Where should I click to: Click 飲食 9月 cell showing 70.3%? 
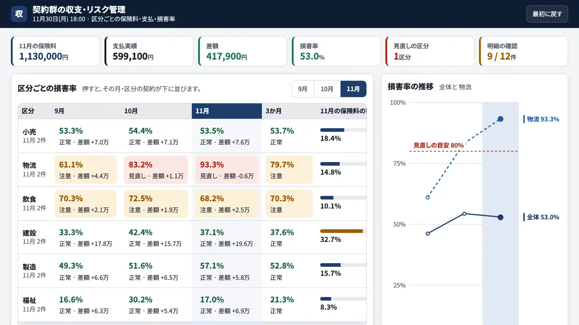click(85, 204)
